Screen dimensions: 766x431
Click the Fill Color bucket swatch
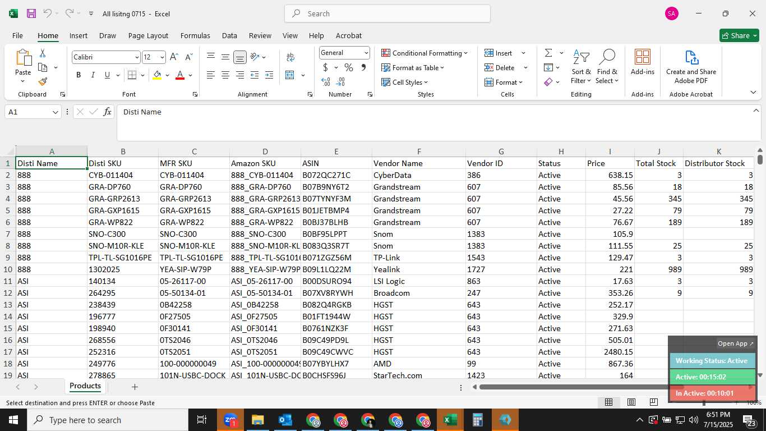click(157, 75)
